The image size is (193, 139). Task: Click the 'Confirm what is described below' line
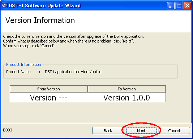[69, 41]
